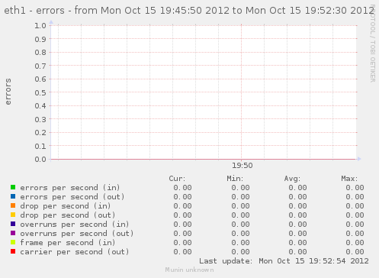
Task: Click the yellow drop per second (out) swatch
Action: [x=13, y=215]
